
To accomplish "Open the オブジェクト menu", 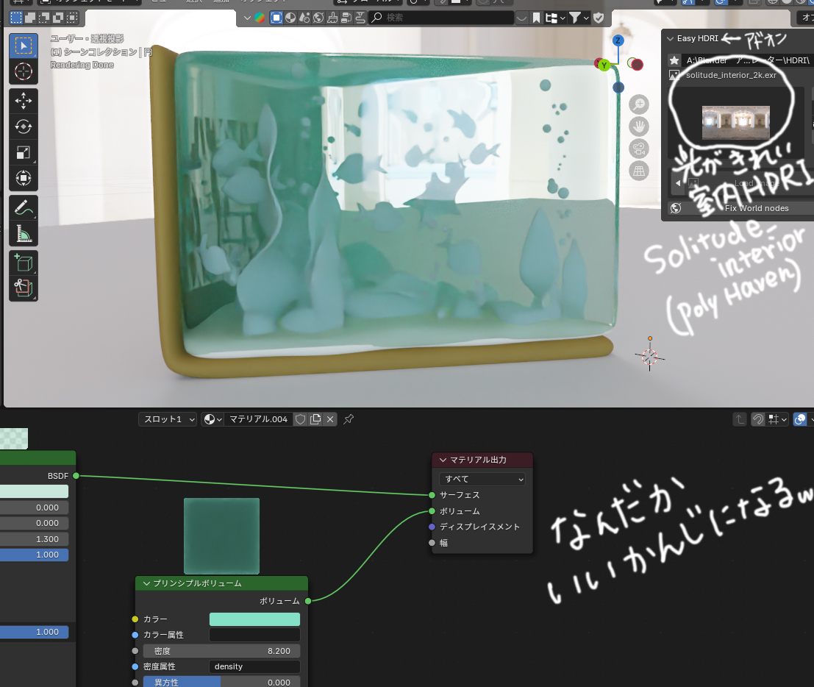I will (x=257, y=1).
